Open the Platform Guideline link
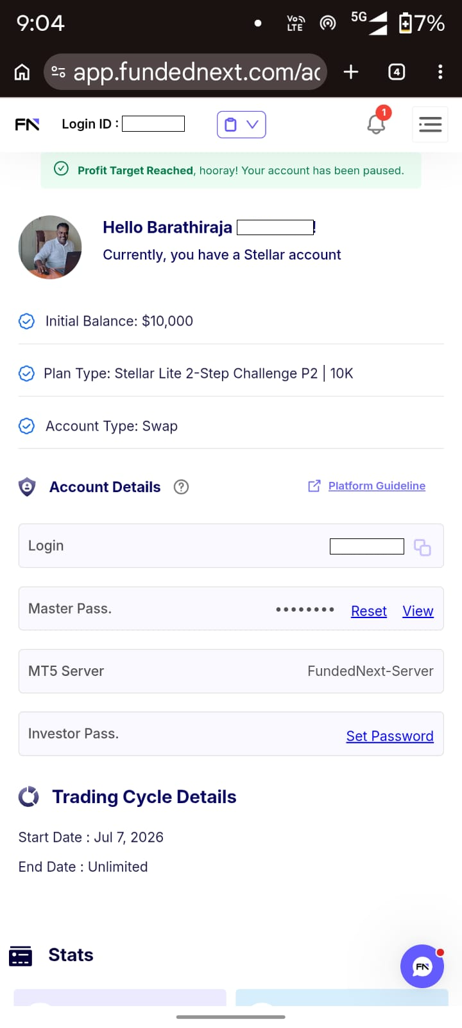Screen dimensions: 462x1028 (x=377, y=486)
